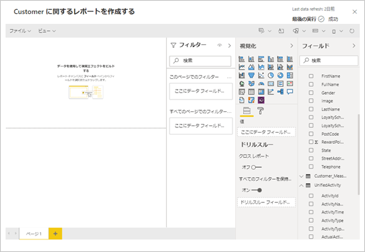Screen dimensions: 365x252
Task: Select the Q&A speech bubble visual
Action: (x=289, y=92)
